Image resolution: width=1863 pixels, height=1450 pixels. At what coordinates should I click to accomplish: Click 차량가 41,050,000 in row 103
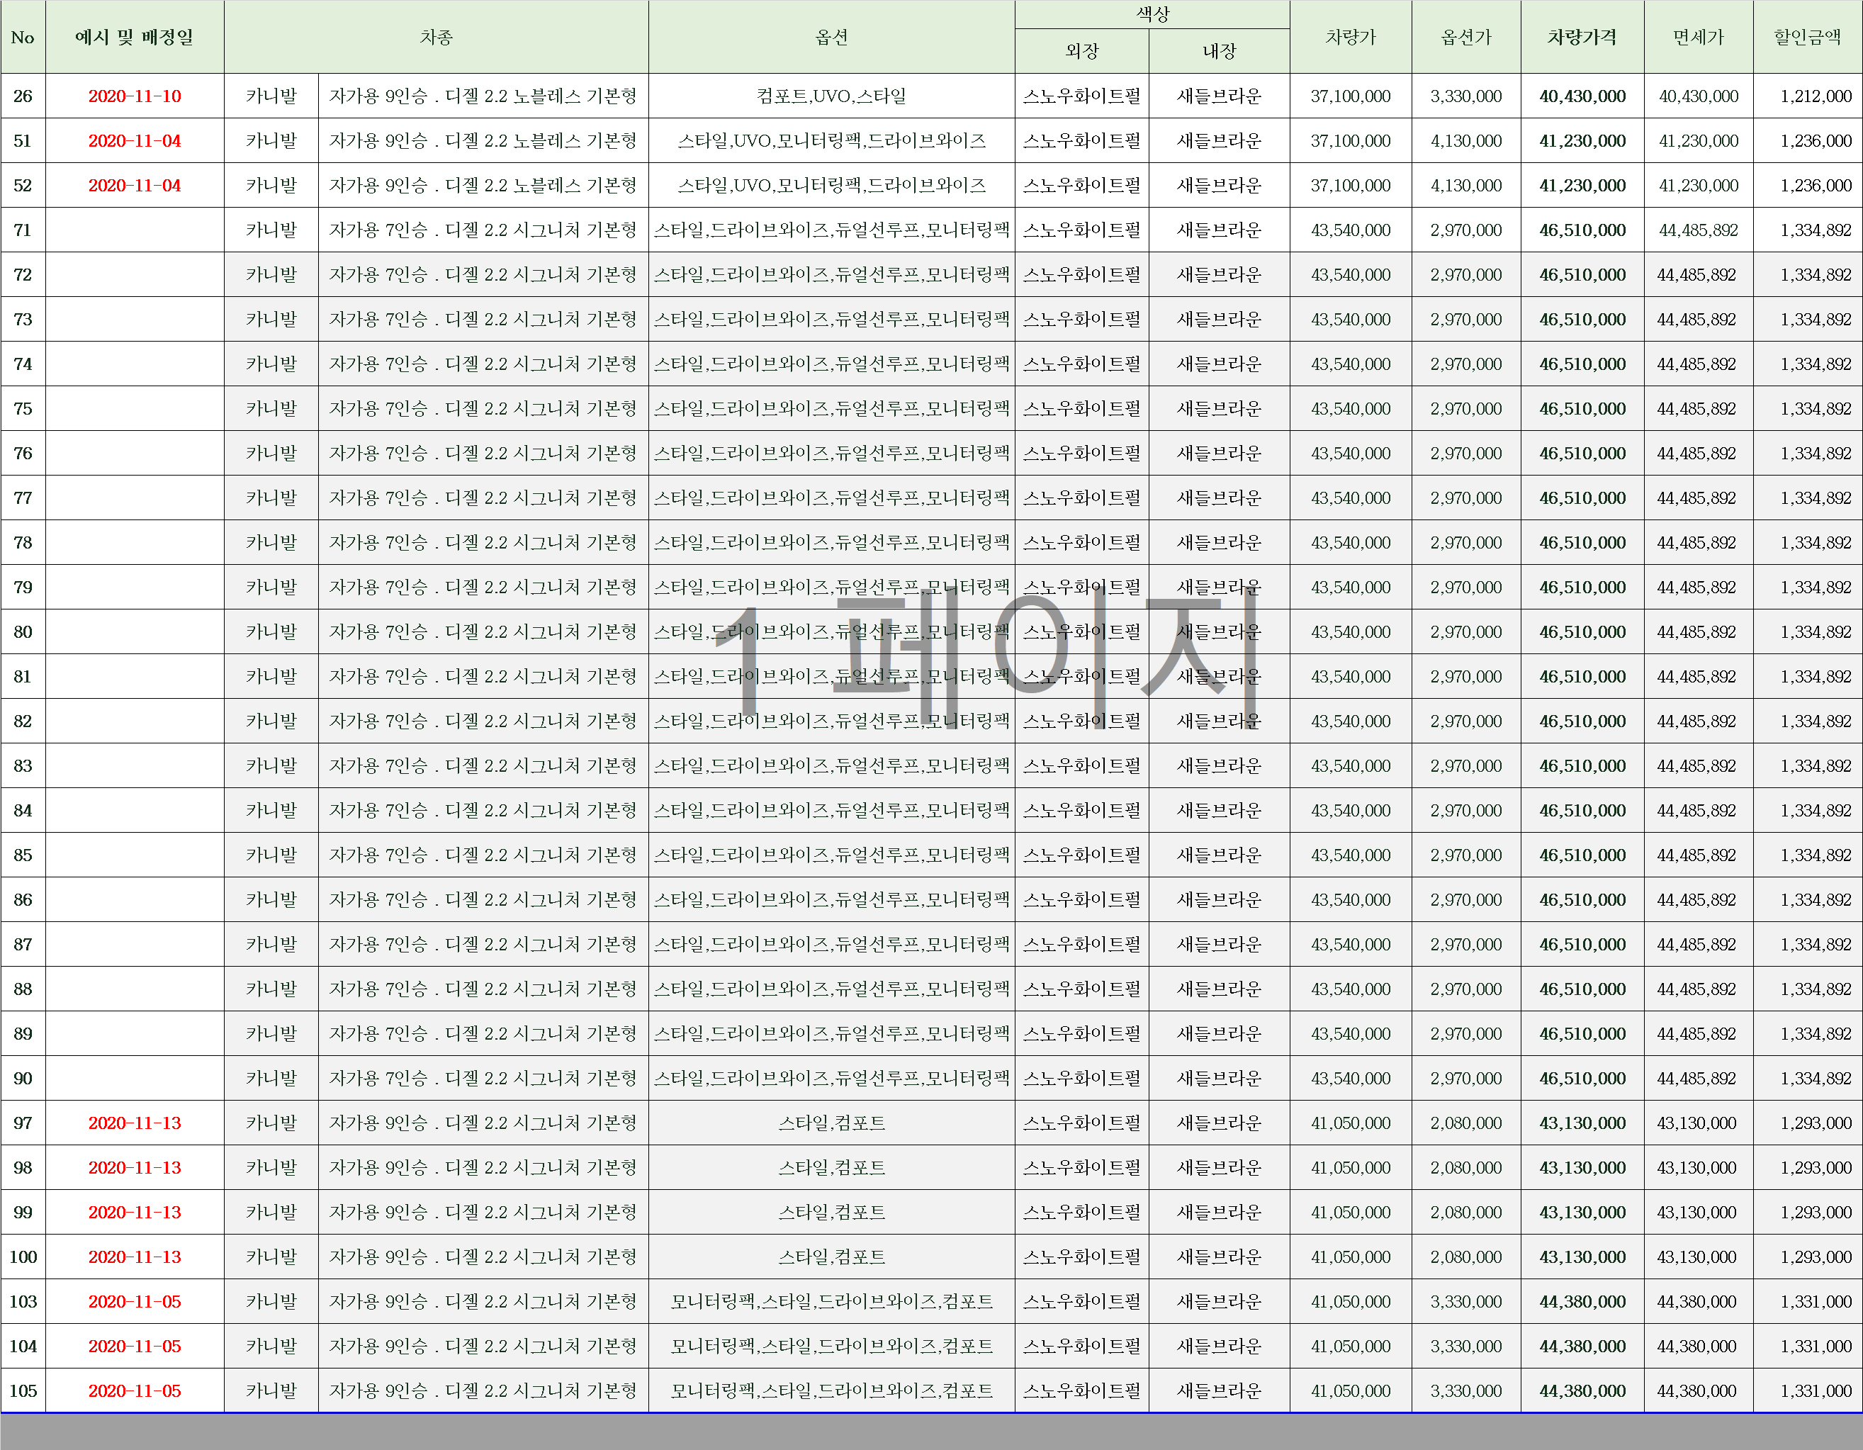pyautogui.click(x=1351, y=1302)
